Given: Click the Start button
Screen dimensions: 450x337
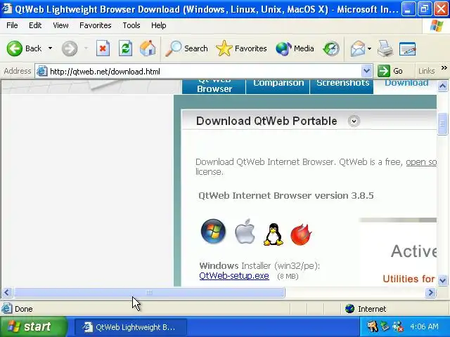Looking at the screenshot, I should [x=34, y=326].
